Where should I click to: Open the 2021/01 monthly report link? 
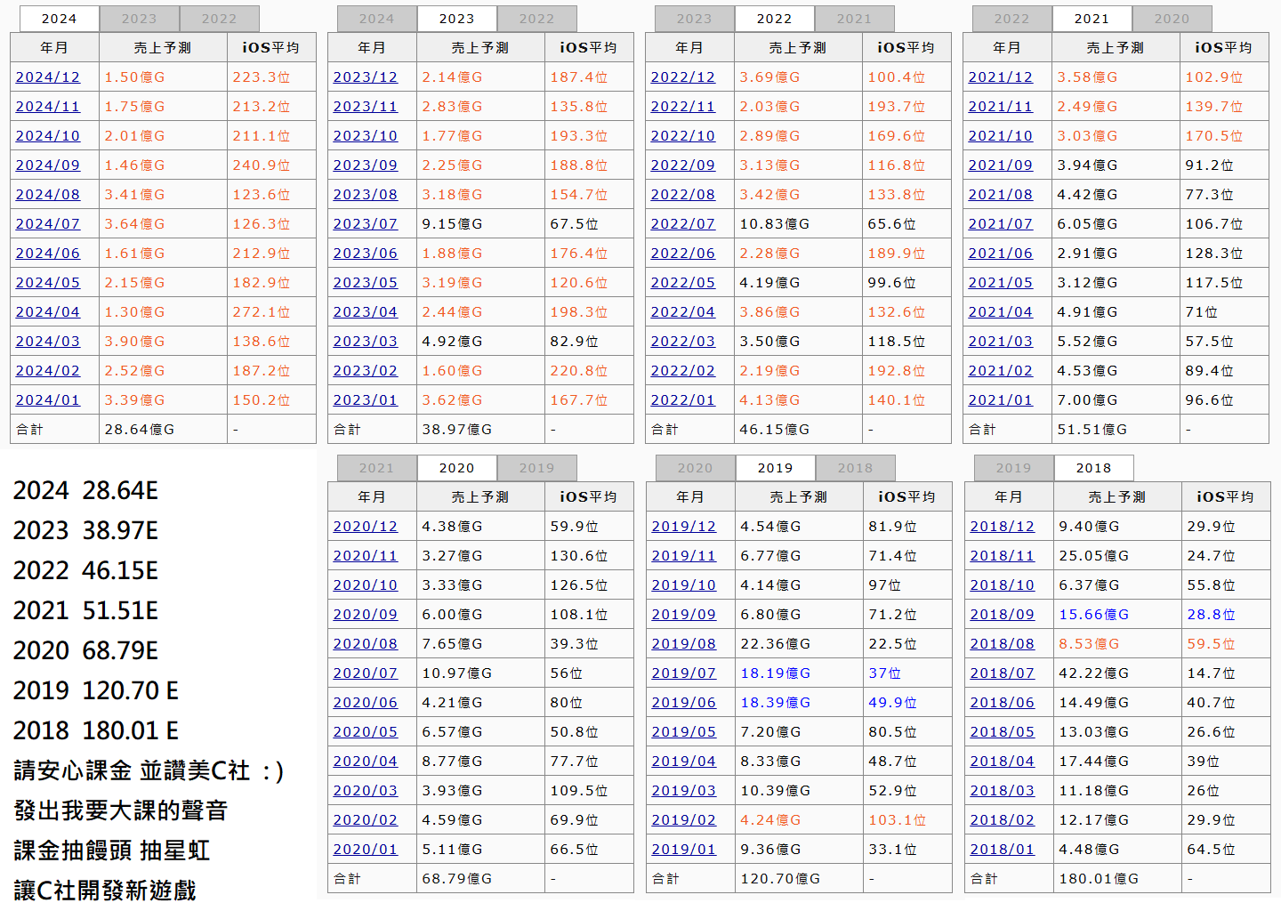click(1001, 400)
